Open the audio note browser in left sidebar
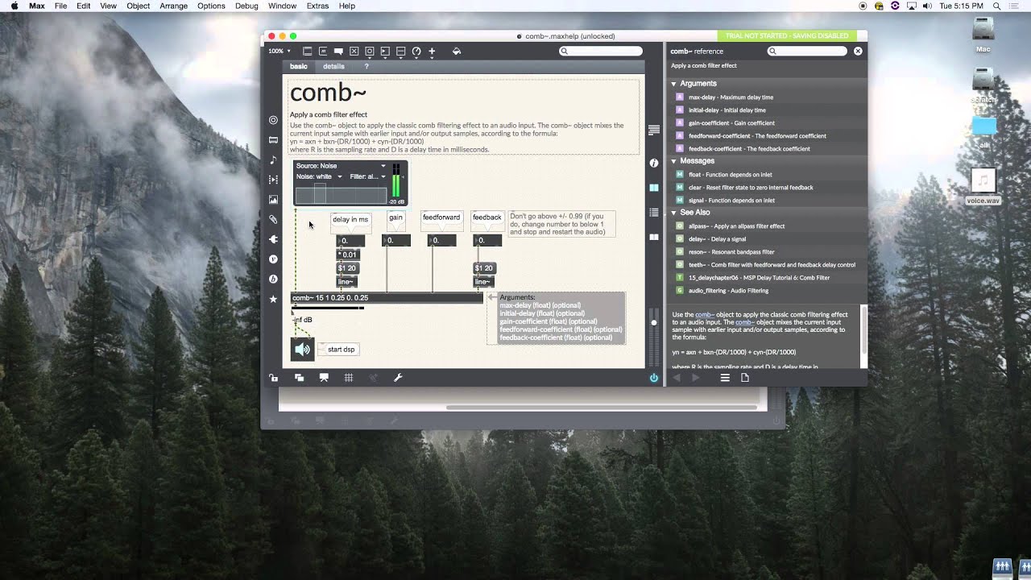The image size is (1031, 580). 273,159
